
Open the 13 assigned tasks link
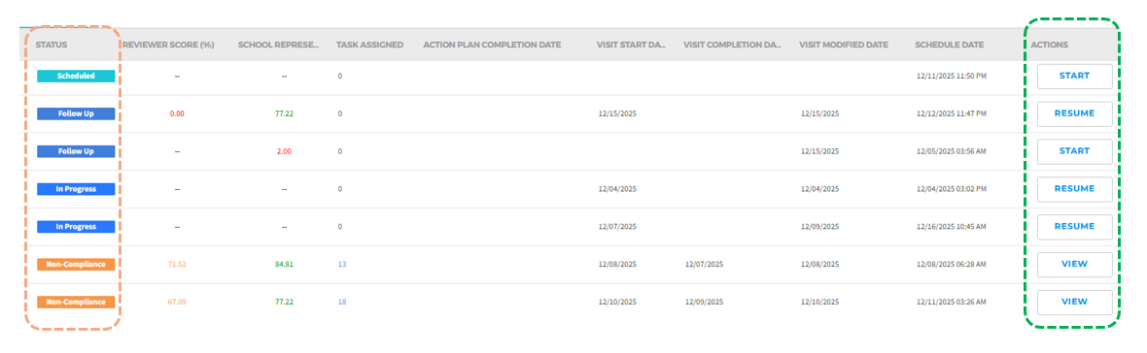(341, 264)
